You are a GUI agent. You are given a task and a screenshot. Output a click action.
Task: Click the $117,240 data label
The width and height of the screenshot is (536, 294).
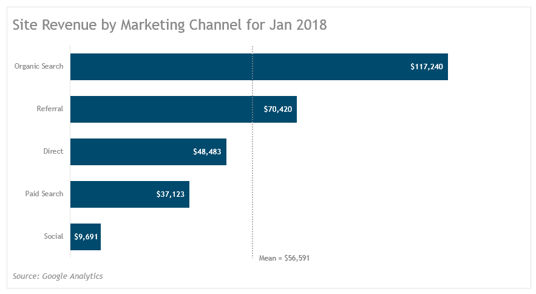[428, 67]
